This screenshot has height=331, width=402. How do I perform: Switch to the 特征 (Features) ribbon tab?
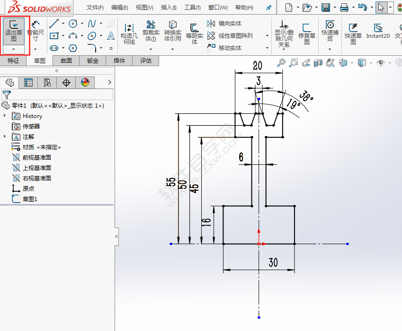point(13,61)
